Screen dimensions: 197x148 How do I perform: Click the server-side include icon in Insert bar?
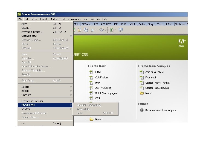coord(80,30)
